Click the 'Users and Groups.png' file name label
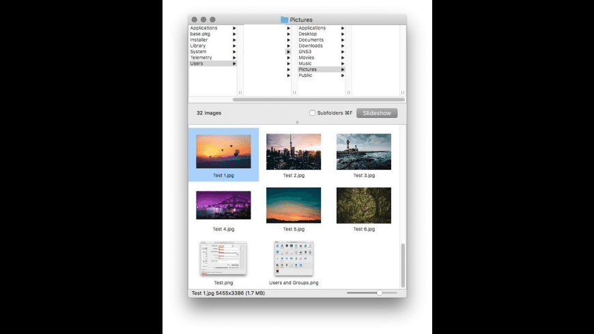 click(294, 283)
